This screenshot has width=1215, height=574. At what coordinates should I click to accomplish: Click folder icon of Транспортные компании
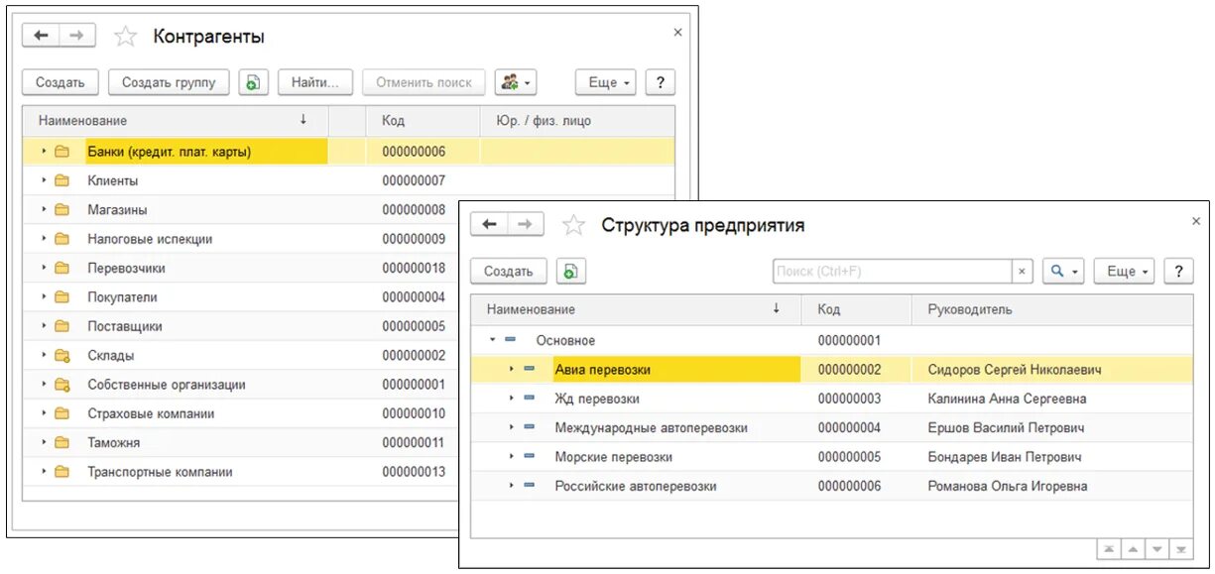(62, 472)
